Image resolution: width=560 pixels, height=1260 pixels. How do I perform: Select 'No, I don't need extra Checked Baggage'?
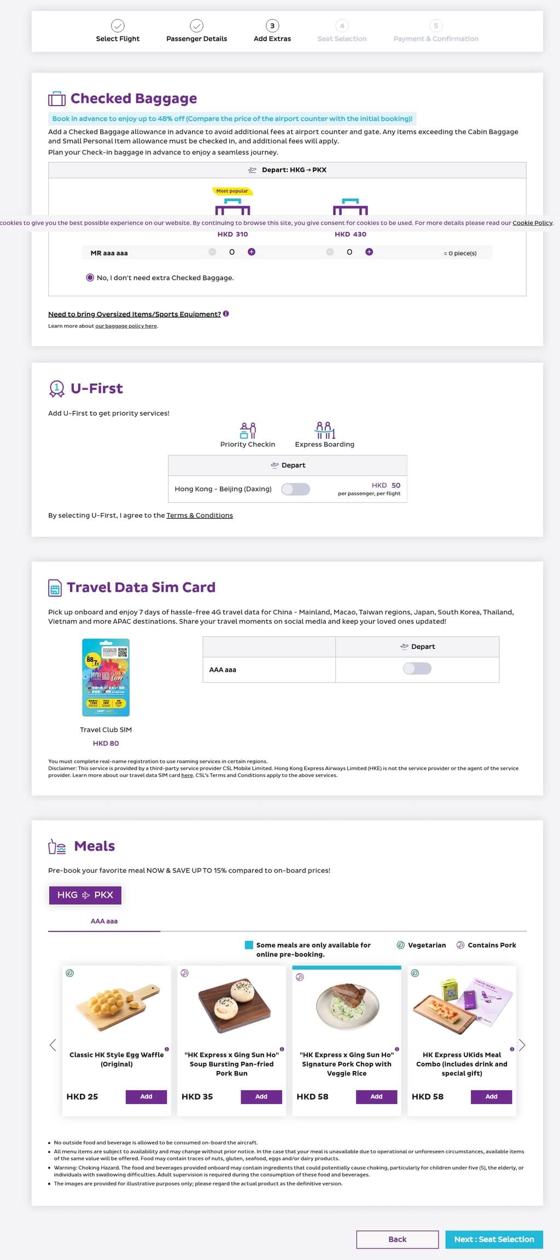pos(90,278)
